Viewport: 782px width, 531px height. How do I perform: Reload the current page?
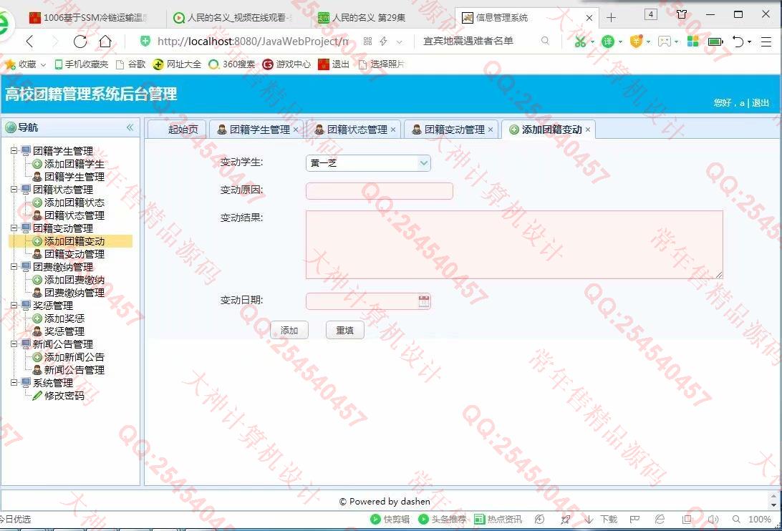point(79,42)
